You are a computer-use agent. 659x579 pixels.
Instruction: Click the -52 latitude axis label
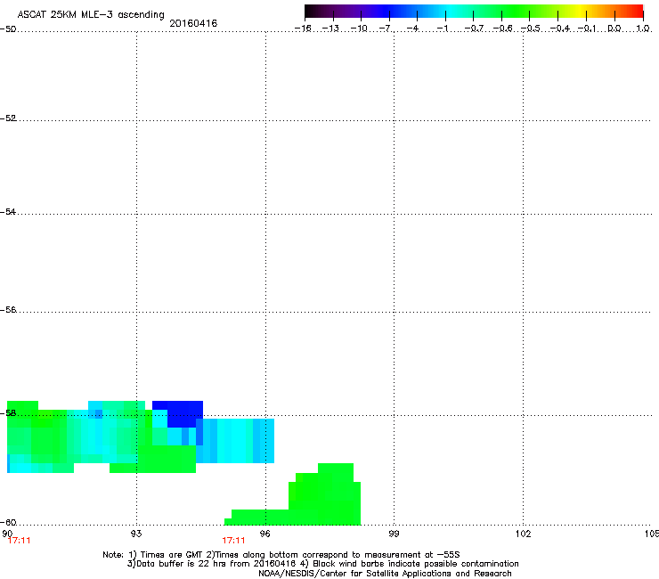pos(8,118)
